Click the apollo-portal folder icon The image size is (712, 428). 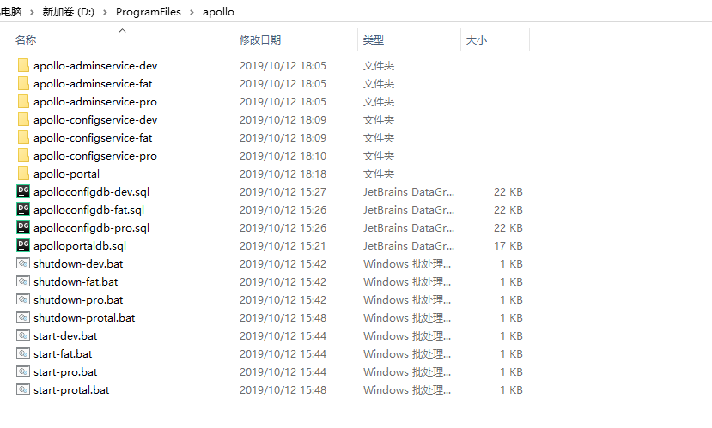23,173
